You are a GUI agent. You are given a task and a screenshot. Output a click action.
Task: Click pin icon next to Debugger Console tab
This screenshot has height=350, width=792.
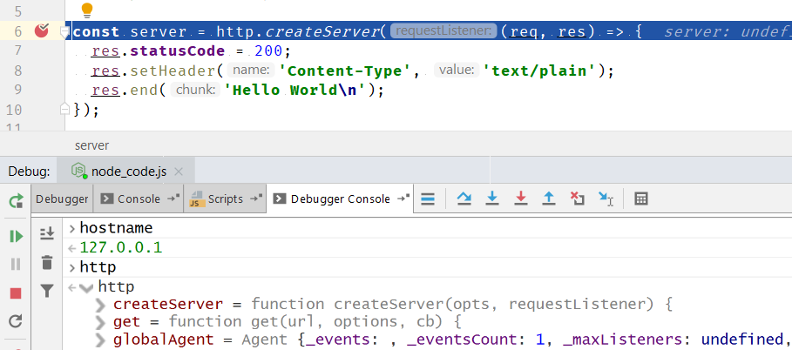403,199
